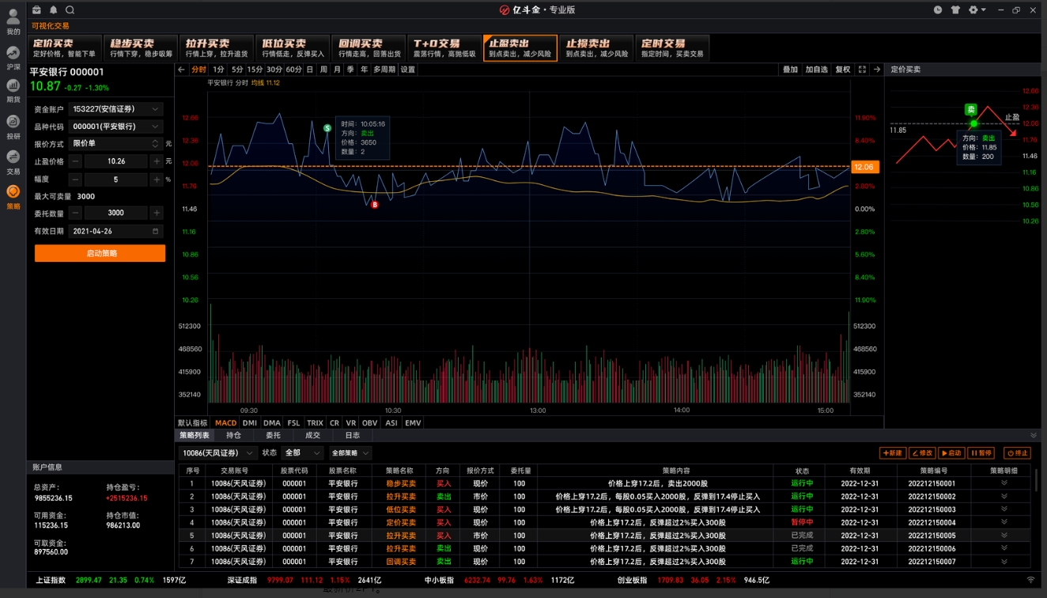Click the 启动 start button in strategy list
This screenshot has height=598, width=1047.
(951, 453)
